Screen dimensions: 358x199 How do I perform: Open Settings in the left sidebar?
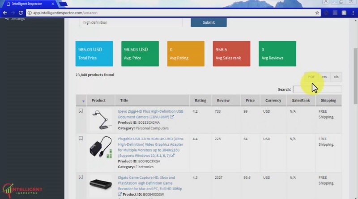(18, 19)
